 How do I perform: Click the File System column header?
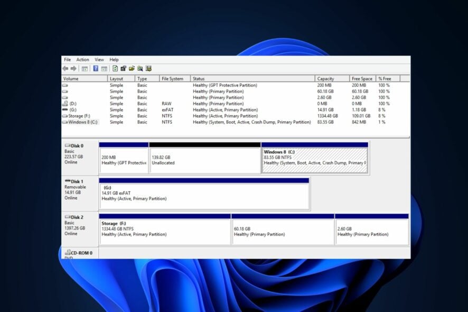(x=174, y=79)
